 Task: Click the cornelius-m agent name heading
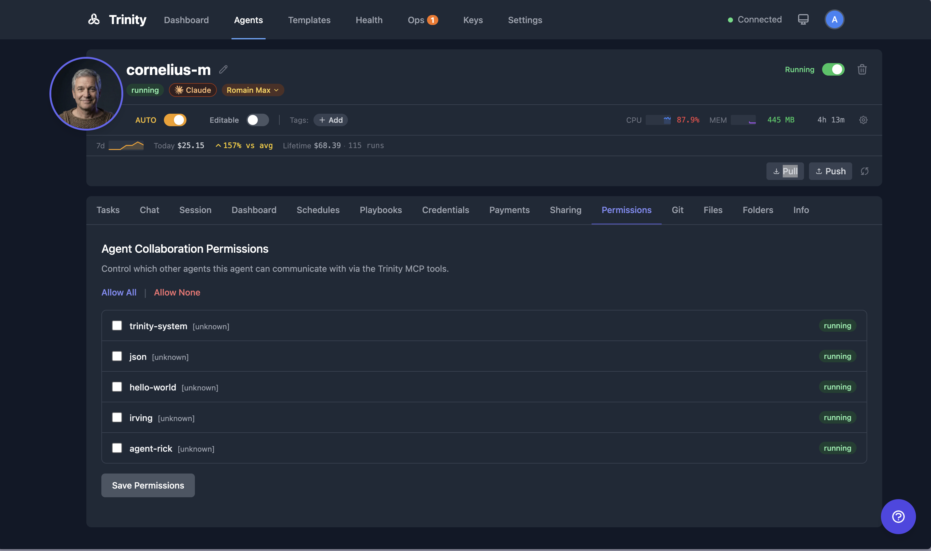coord(168,69)
